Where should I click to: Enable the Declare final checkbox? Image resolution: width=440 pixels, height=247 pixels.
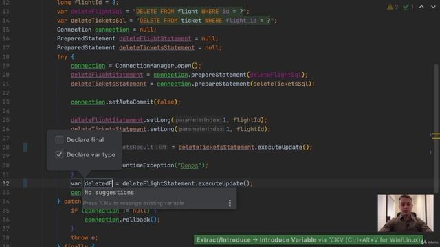59,139
